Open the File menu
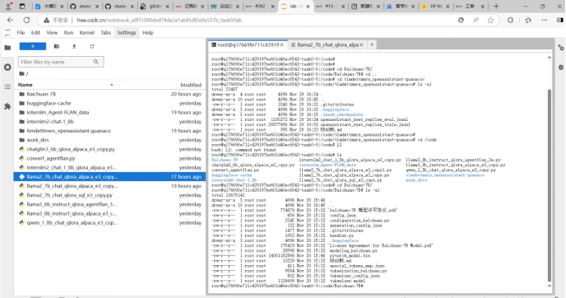 21,32
